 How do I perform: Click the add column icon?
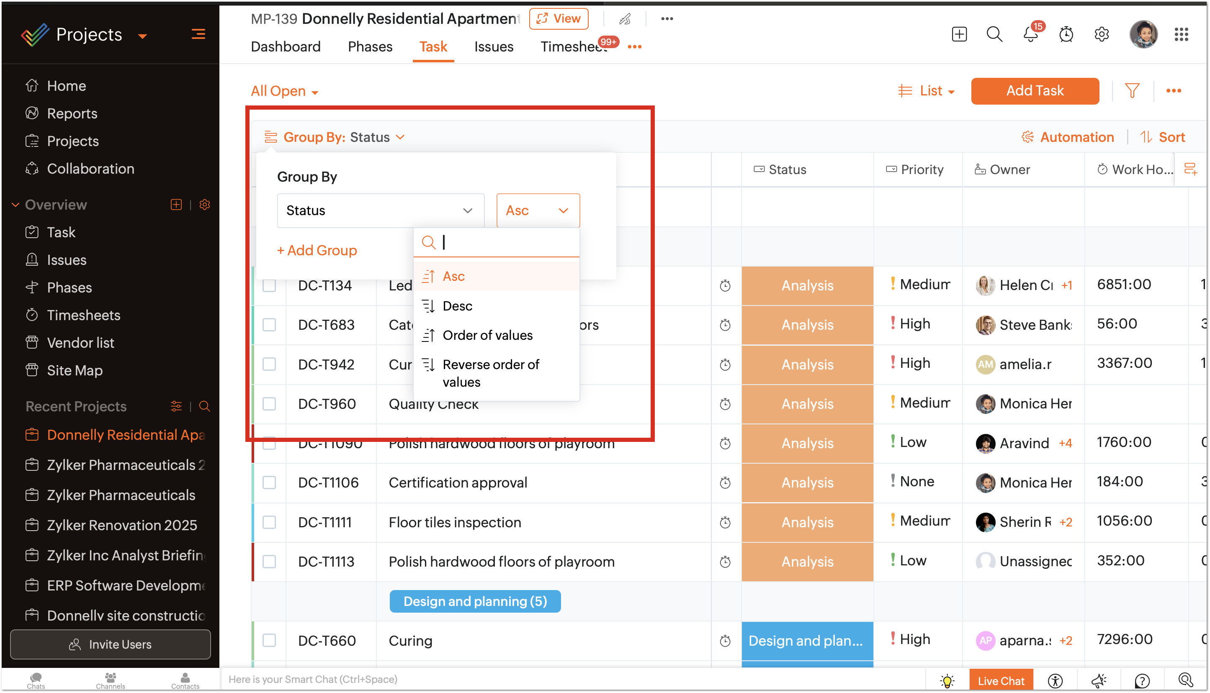1190,169
